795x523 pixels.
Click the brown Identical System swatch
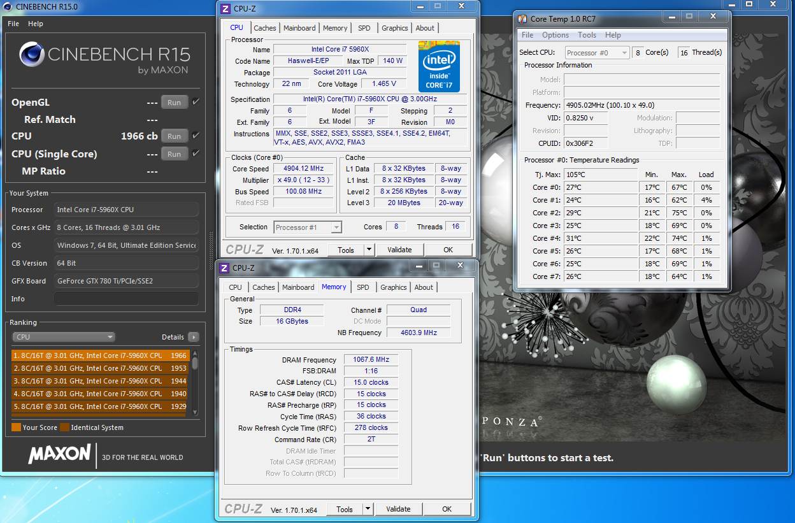point(64,427)
